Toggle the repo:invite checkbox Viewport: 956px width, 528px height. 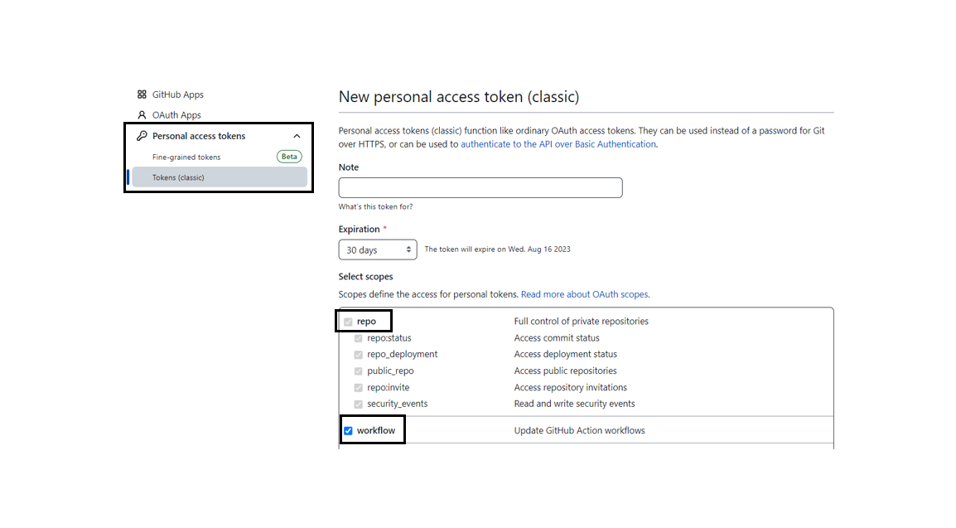(x=359, y=388)
